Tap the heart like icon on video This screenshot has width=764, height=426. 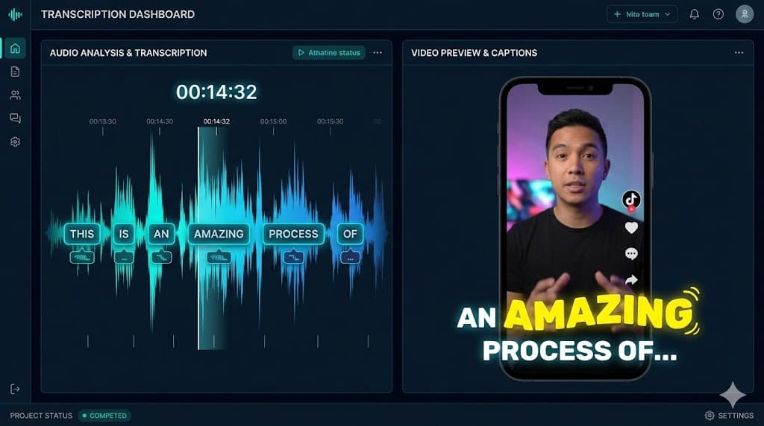(x=631, y=228)
